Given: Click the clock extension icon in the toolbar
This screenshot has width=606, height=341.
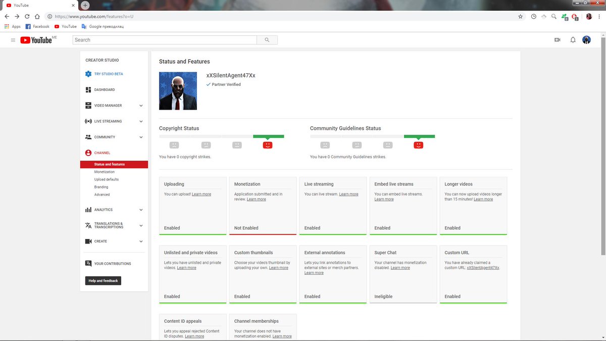Looking at the screenshot, I should [x=534, y=16].
